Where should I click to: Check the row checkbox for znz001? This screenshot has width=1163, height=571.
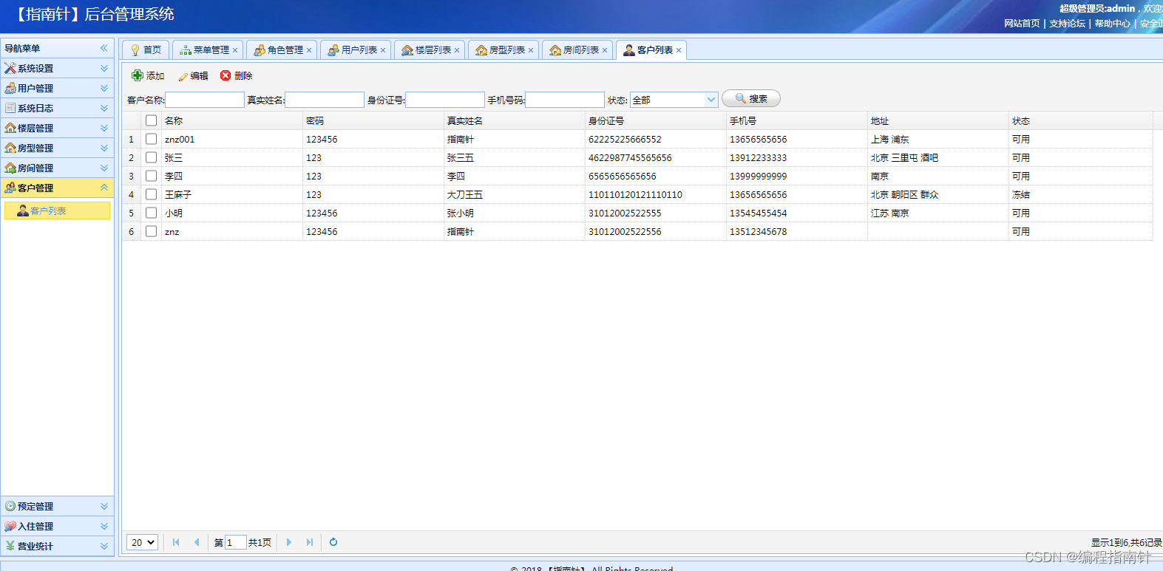pyautogui.click(x=152, y=139)
